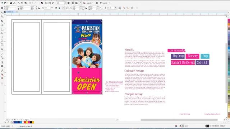Select the Scalloped corner option
This screenshot has height=129, width=230.
click(x=67, y=8)
